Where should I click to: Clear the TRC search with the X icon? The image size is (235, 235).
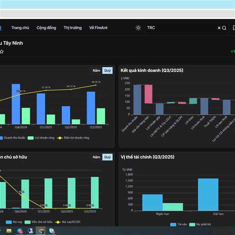click(x=219, y=28)
